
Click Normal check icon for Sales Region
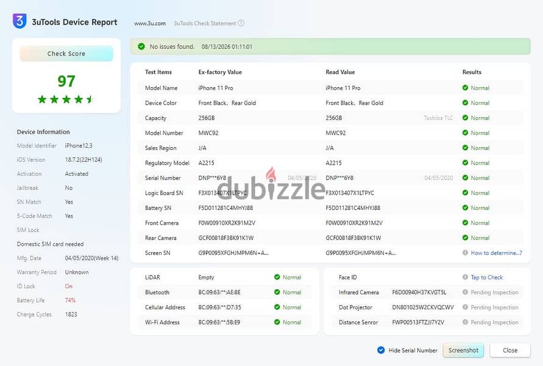coord(465,148)
